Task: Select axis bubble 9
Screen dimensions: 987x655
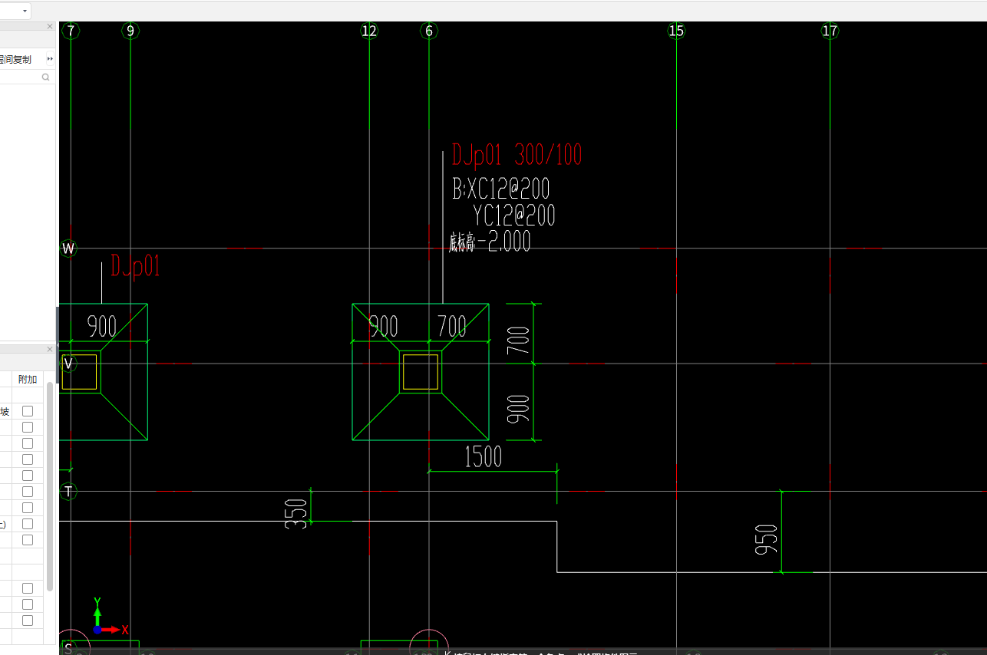Action: coord(130,31)
